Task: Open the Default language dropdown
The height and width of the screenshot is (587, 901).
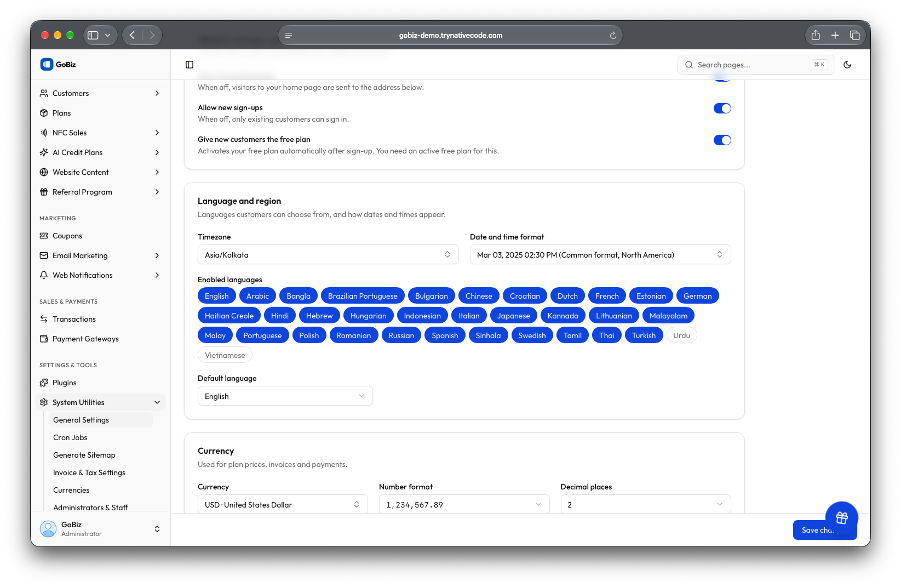Action: click(x=285, y=396)
